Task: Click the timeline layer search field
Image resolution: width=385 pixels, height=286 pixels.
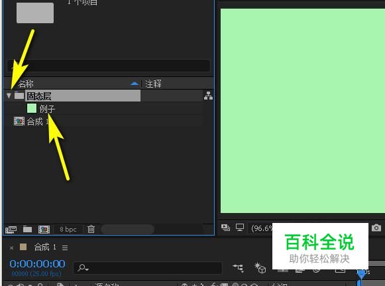Action: [x=148, y=267]
